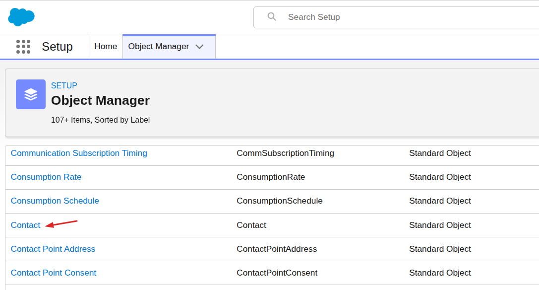Click the search magnifier icon
The height and width of the screenshot is (290, 539).
tap(272, 17)
